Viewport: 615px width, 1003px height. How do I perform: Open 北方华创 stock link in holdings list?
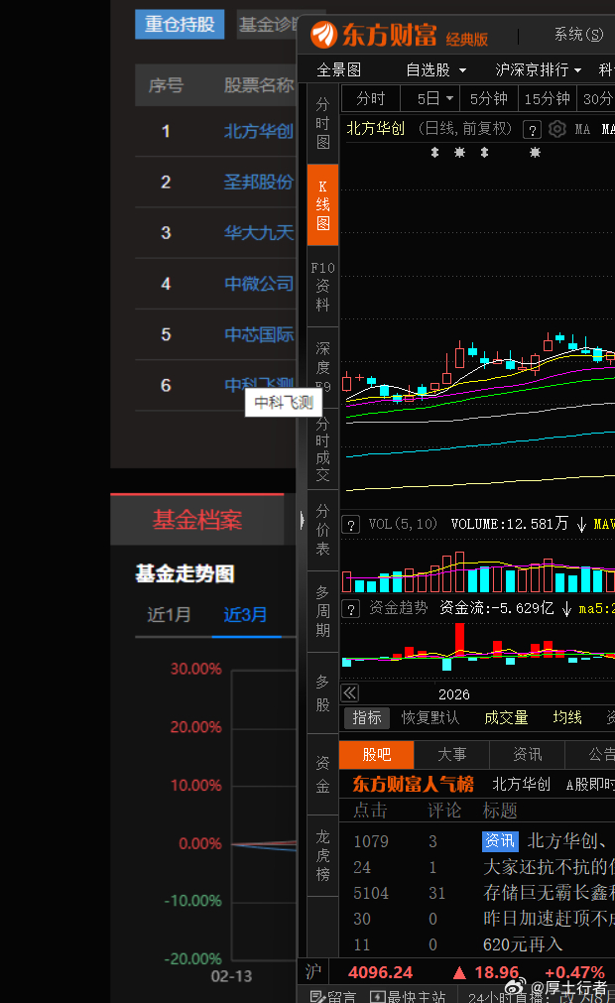click(x=259, y=131)
